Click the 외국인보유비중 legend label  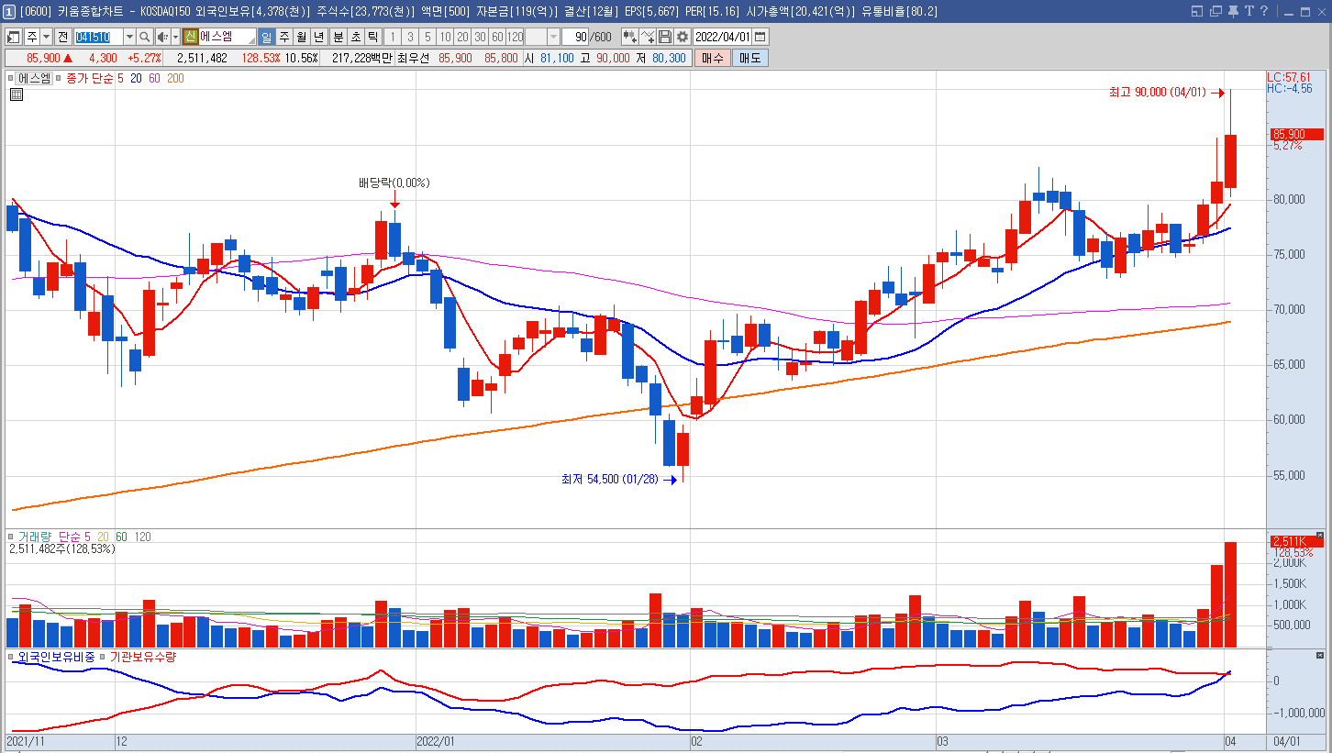56,657
